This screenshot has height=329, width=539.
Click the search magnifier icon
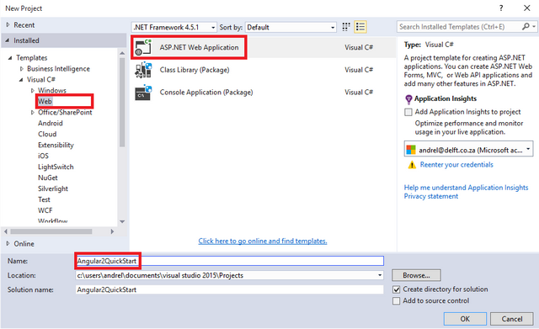tap(526, 26)
